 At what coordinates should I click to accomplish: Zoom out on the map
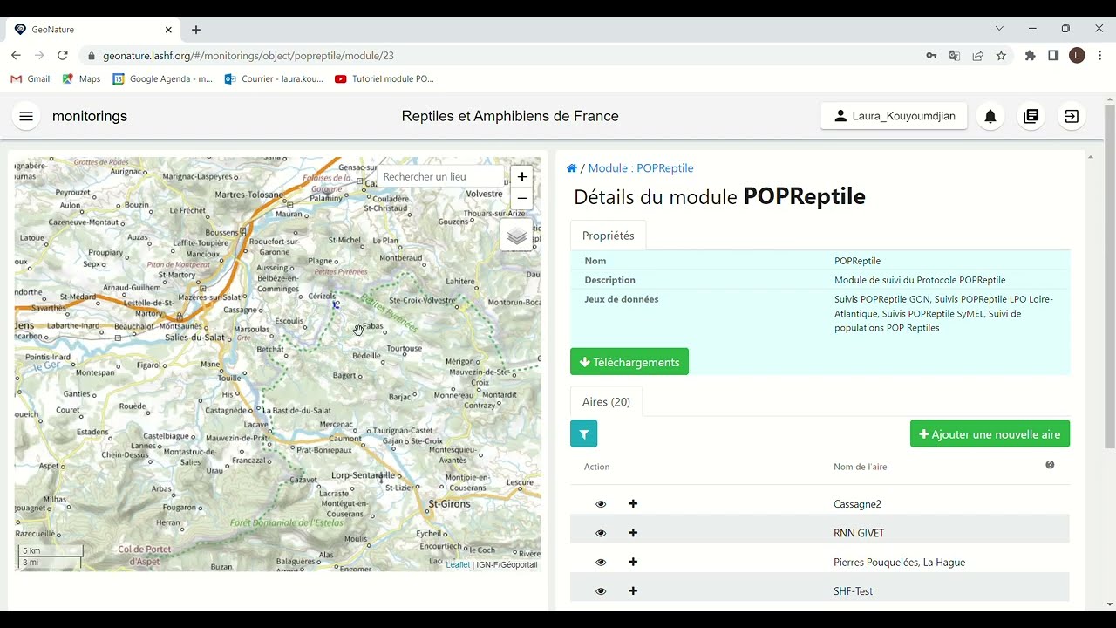[521, 198]
